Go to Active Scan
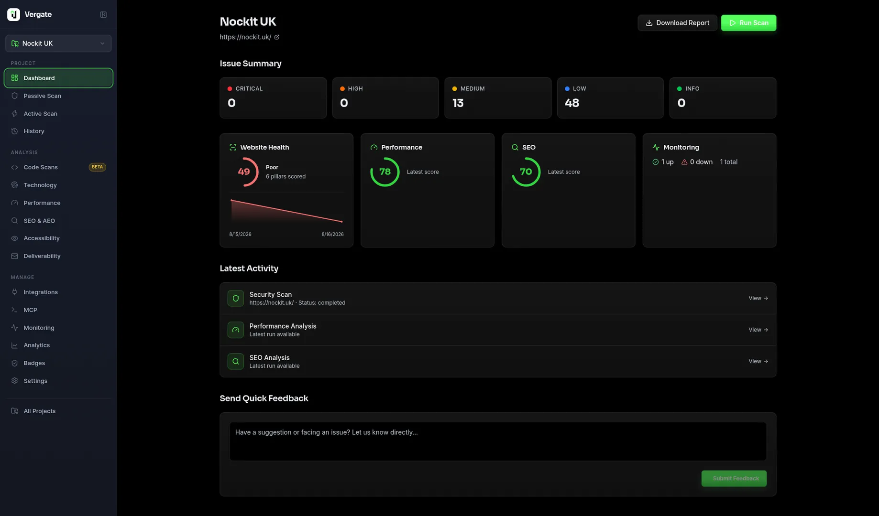879x516 pixels. pyautogui.click(x=58, y=114)
